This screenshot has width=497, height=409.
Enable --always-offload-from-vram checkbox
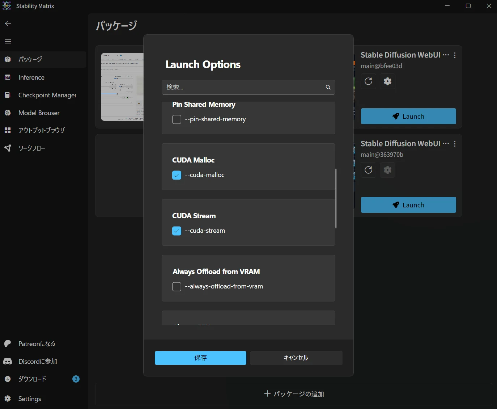point(177,287)
